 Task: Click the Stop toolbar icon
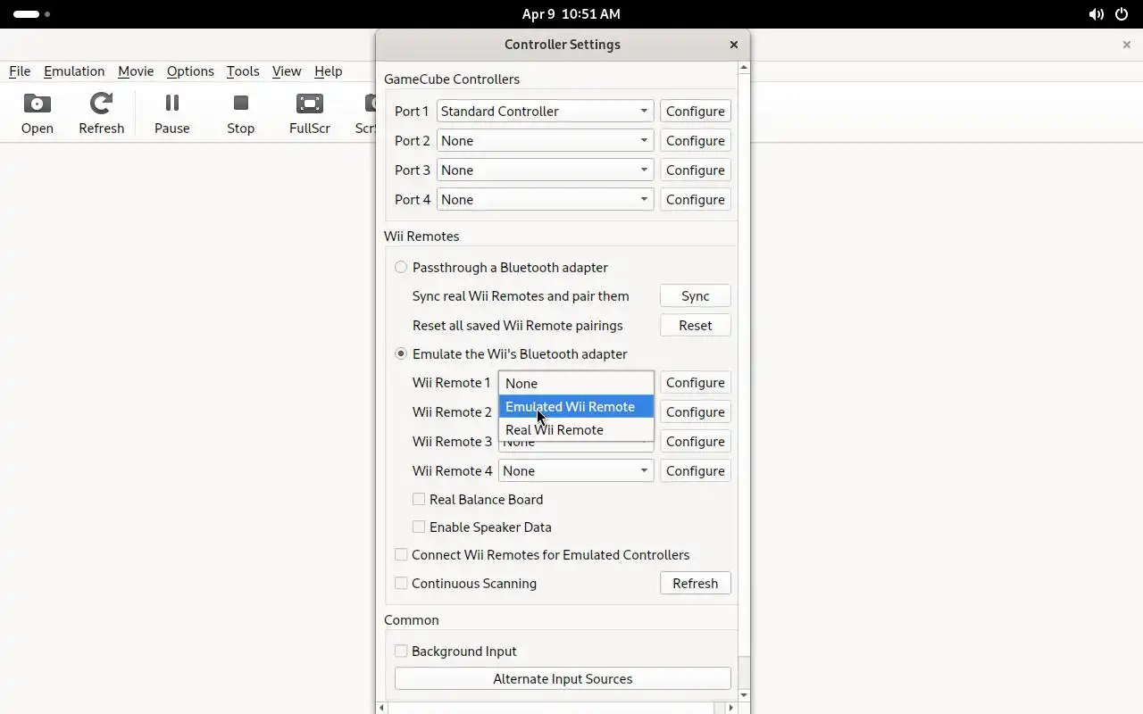(x=240, y=113)
